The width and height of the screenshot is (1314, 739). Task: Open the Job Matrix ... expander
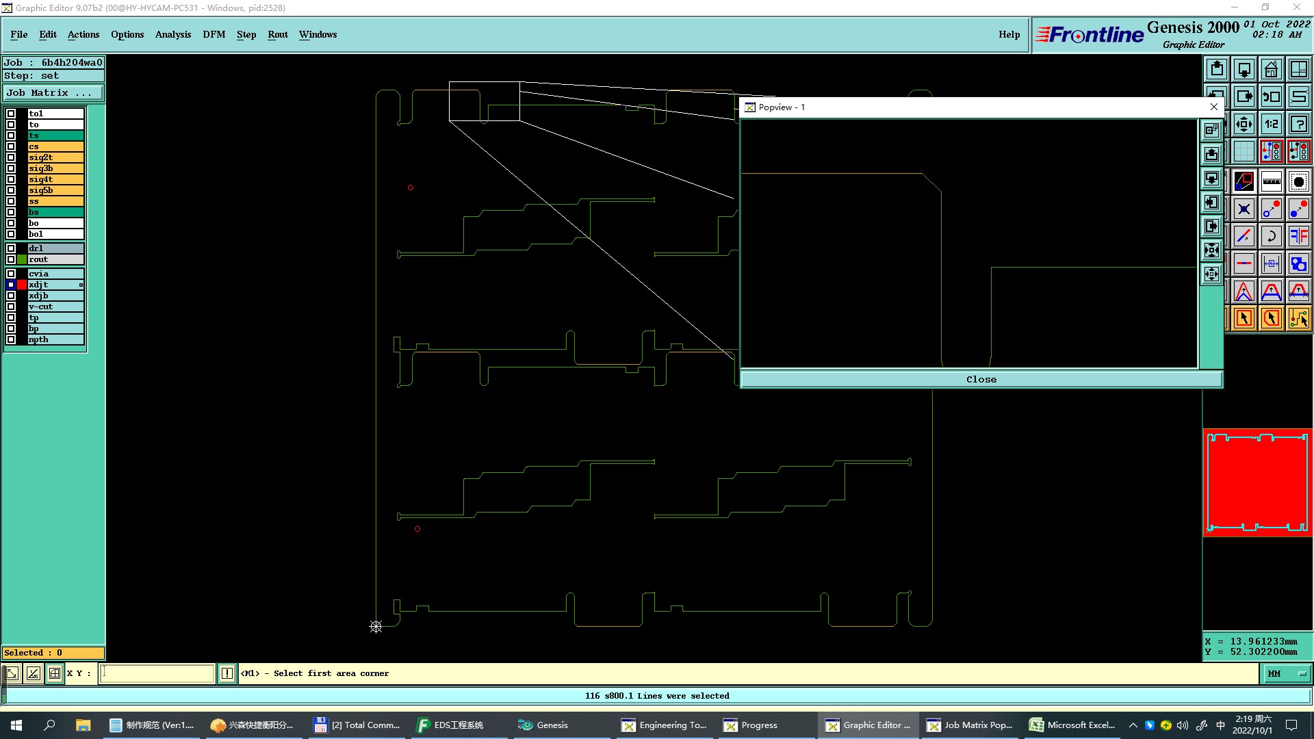point(53,93)
